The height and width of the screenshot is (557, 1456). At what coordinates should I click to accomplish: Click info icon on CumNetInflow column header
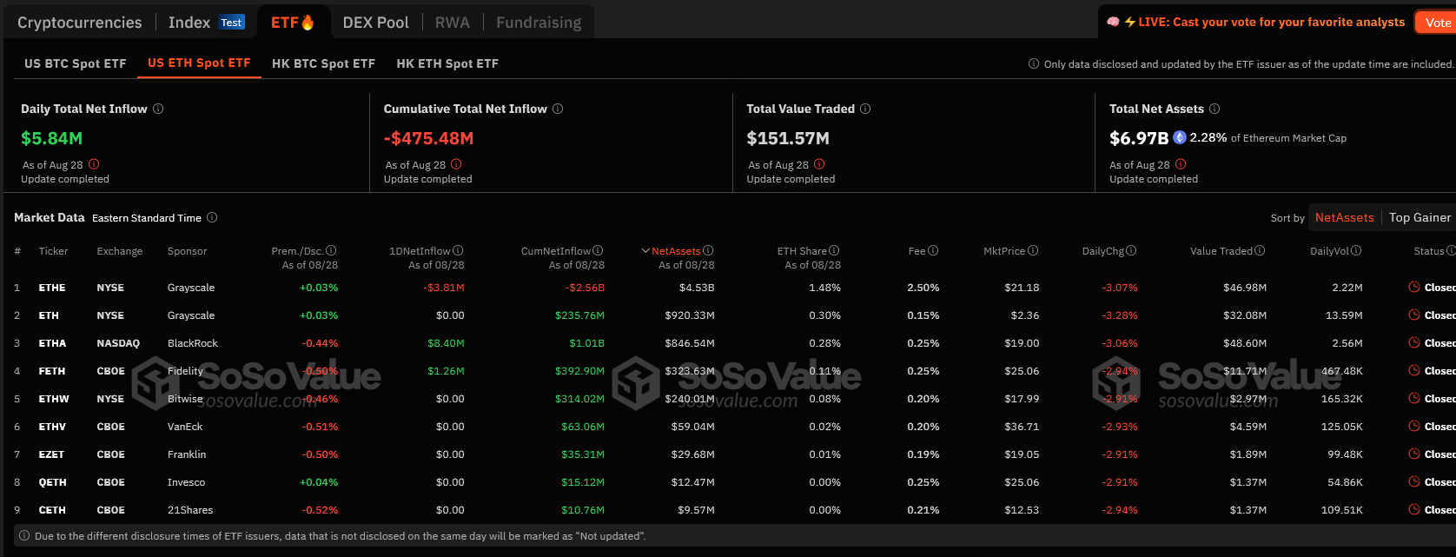(x=598, y=250)
